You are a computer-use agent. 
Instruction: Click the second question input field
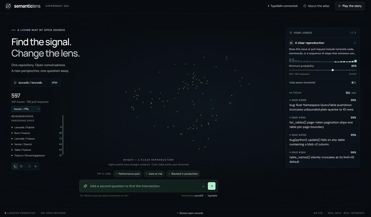coord(143,186)
